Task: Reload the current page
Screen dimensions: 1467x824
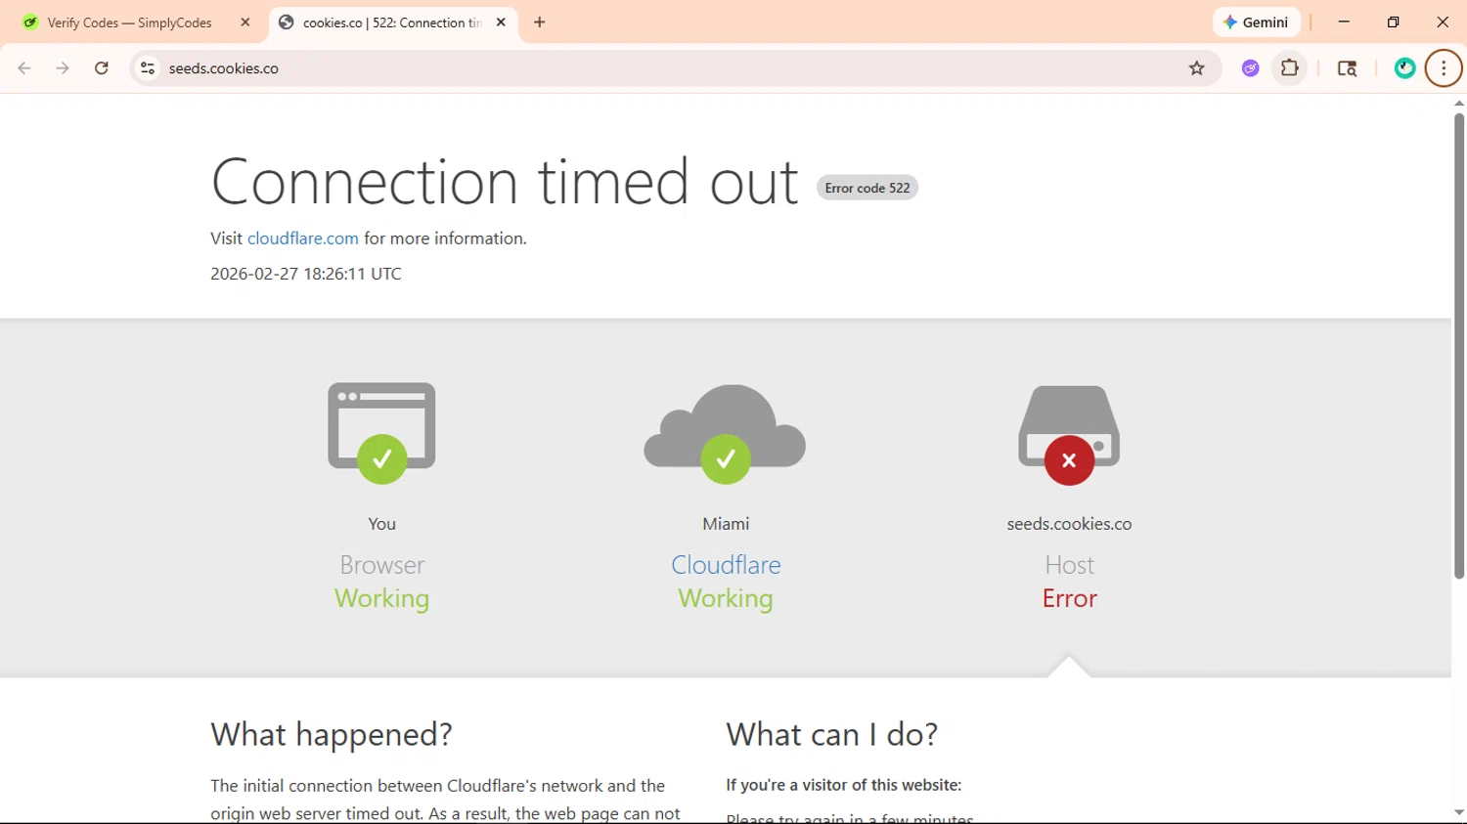Action: click(x=102, y=68)
